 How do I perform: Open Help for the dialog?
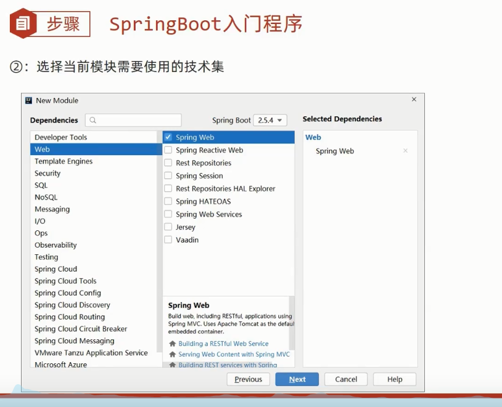[395, 379]
